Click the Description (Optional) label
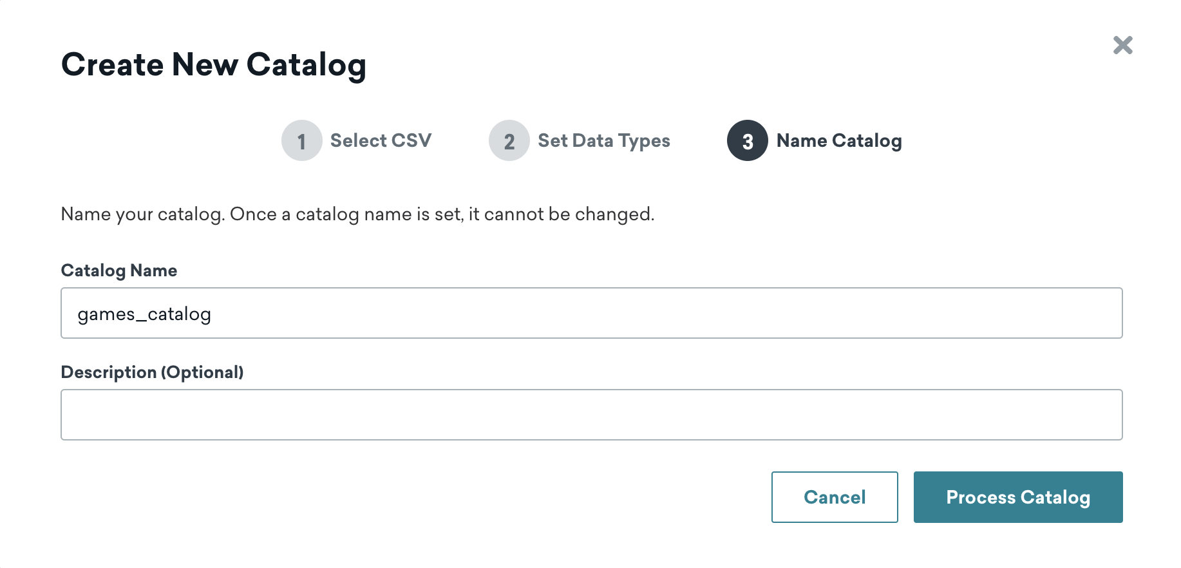 point(152,372)
